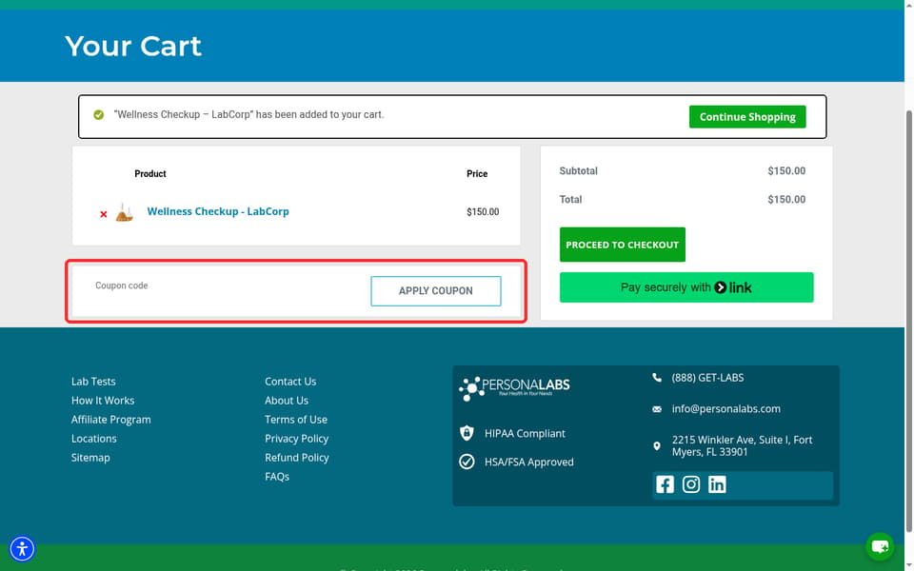
Task: Open Privacy Policy footer link
Action: tap(296, 439)
